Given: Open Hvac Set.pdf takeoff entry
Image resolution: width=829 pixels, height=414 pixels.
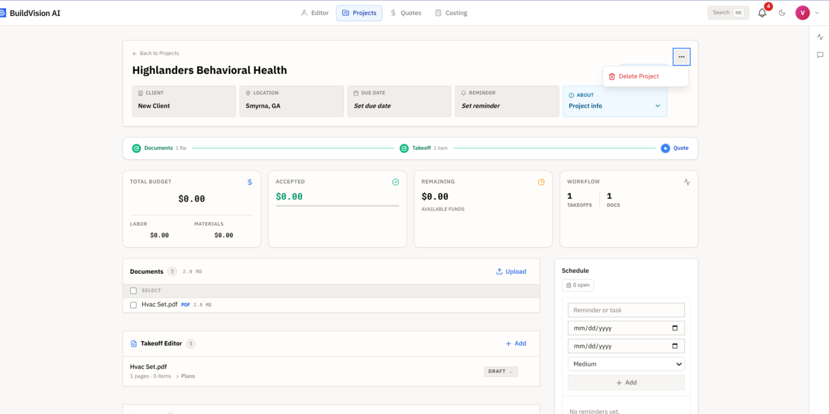Looking at the screenshot, I should tap(148, 367).
